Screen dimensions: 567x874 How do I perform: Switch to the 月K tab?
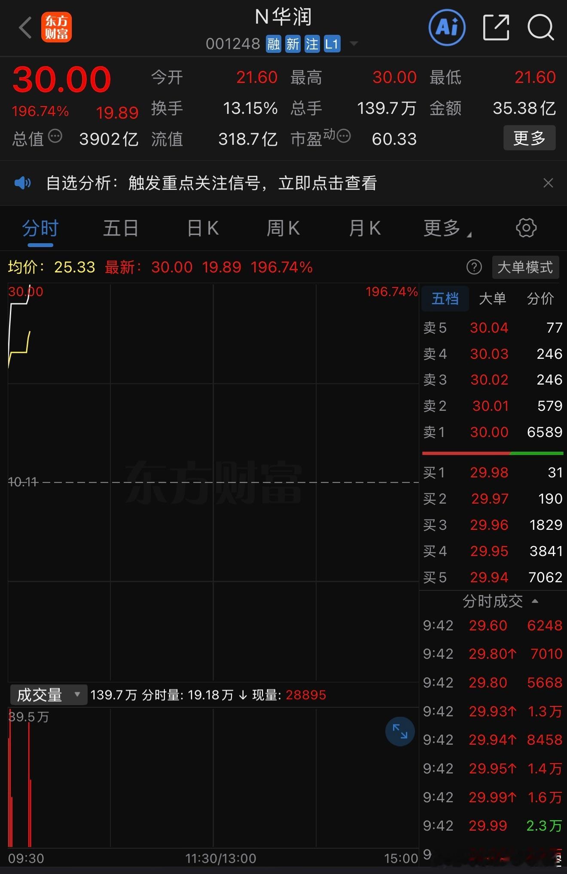365,228
